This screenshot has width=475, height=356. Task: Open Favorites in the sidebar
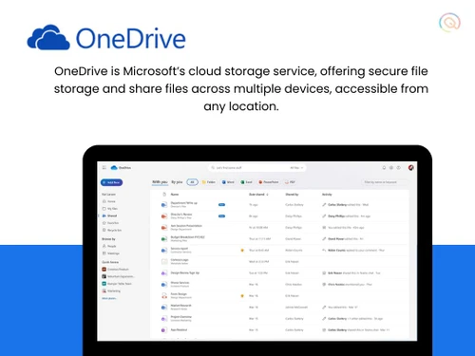pos(110,223)
